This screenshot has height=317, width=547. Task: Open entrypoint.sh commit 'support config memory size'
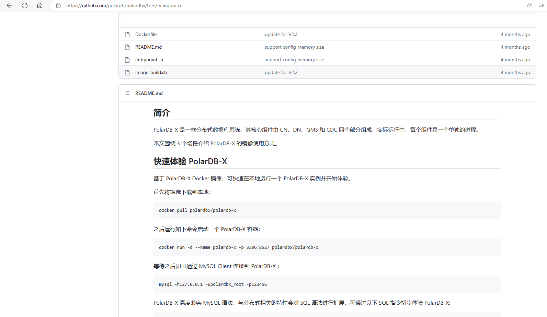pos(294,60)
